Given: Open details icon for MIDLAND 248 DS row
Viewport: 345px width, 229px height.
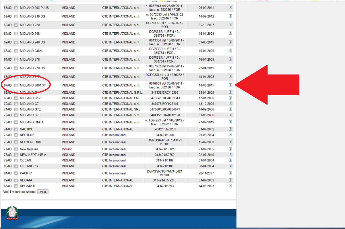Looking at the screenshot, I should click(230, 42).
